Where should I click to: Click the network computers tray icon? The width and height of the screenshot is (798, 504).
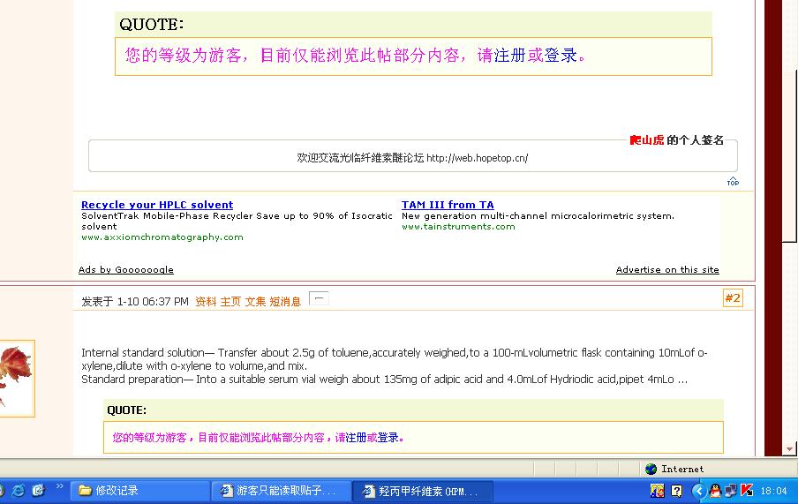point(731,491)
